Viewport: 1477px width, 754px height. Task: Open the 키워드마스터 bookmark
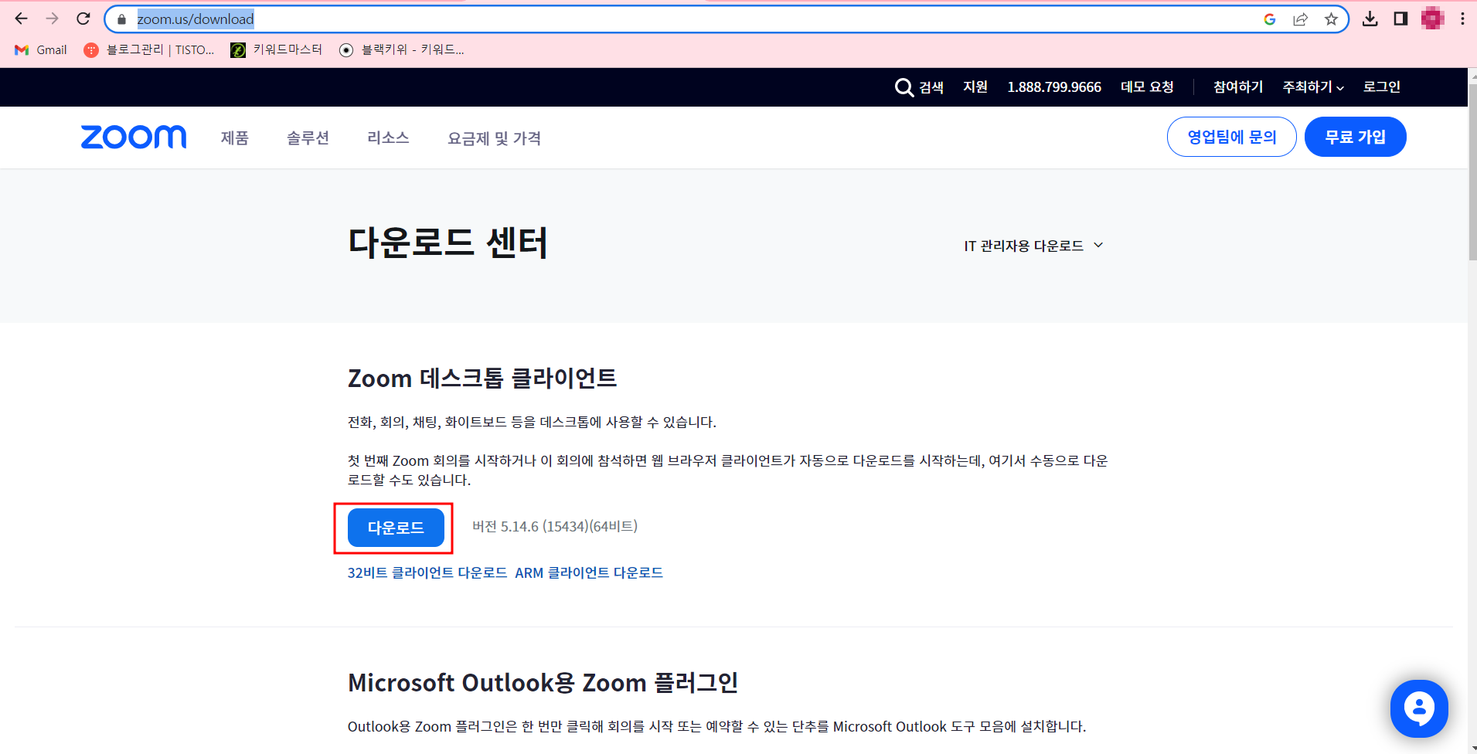point(276,49)
